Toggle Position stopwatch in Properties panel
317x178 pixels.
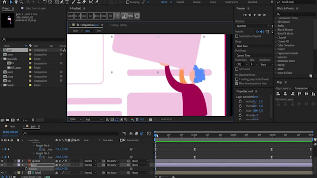[x=240, y=106]
